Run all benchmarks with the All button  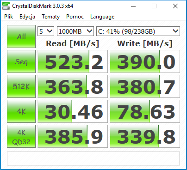point(21,36)
